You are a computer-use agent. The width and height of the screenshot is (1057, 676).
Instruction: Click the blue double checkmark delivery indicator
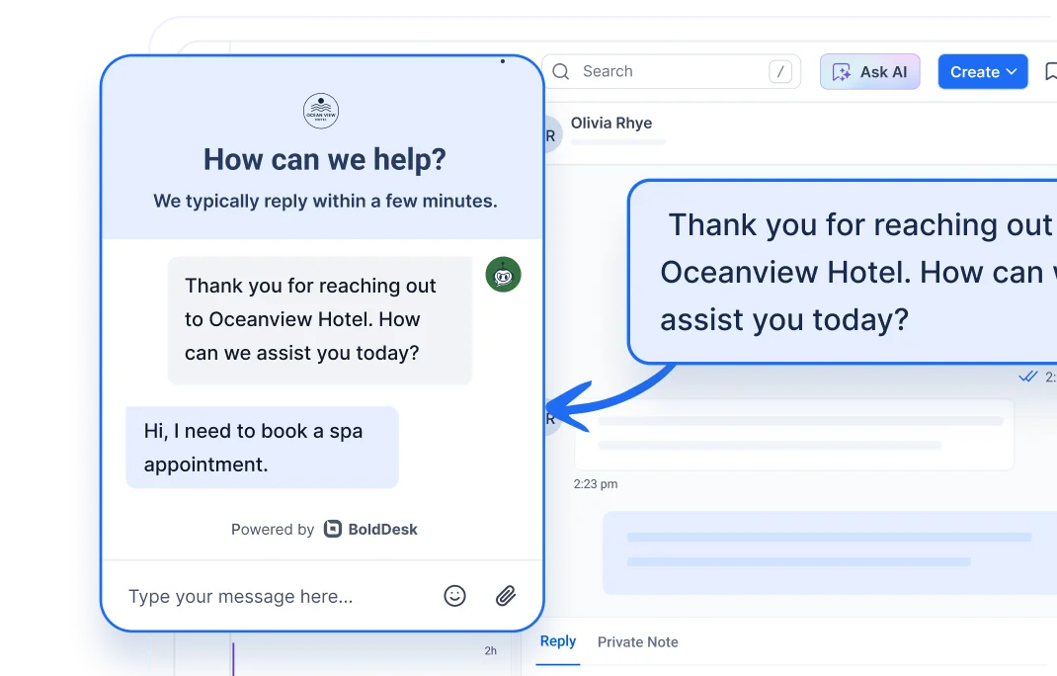(x=1030, y=376)
